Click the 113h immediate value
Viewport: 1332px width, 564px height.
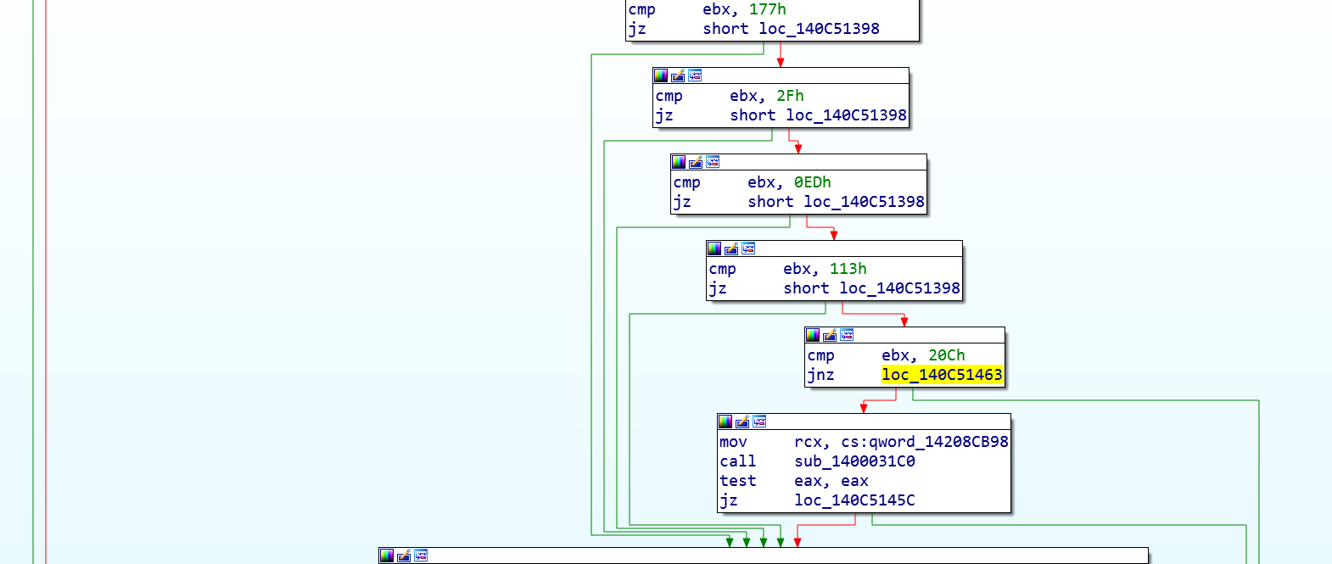coord(848,269)
